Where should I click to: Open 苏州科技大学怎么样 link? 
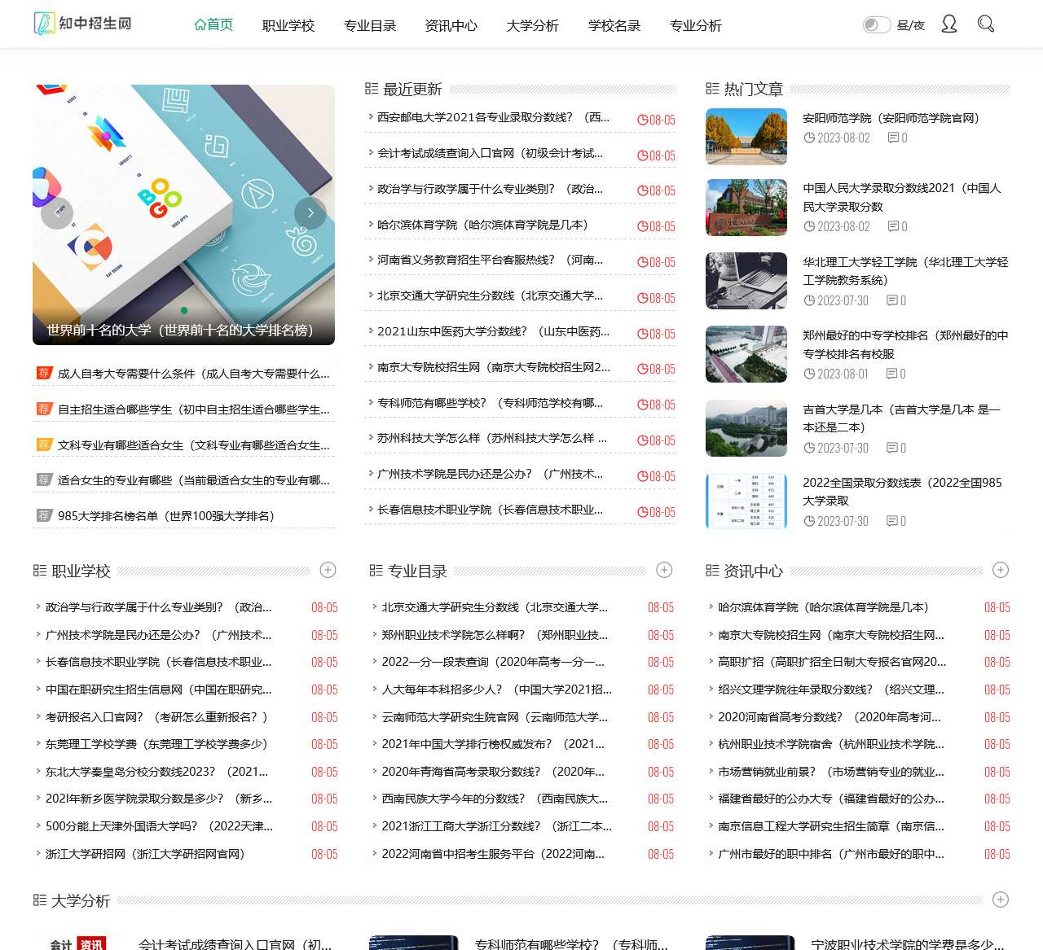click(x=492, y=438)
